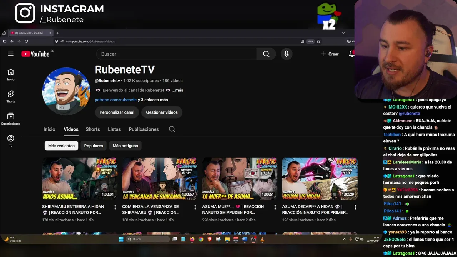
Task: Open LA VENGANZA DE SHIKAMARU thumbnail
Action: point(160,179)
